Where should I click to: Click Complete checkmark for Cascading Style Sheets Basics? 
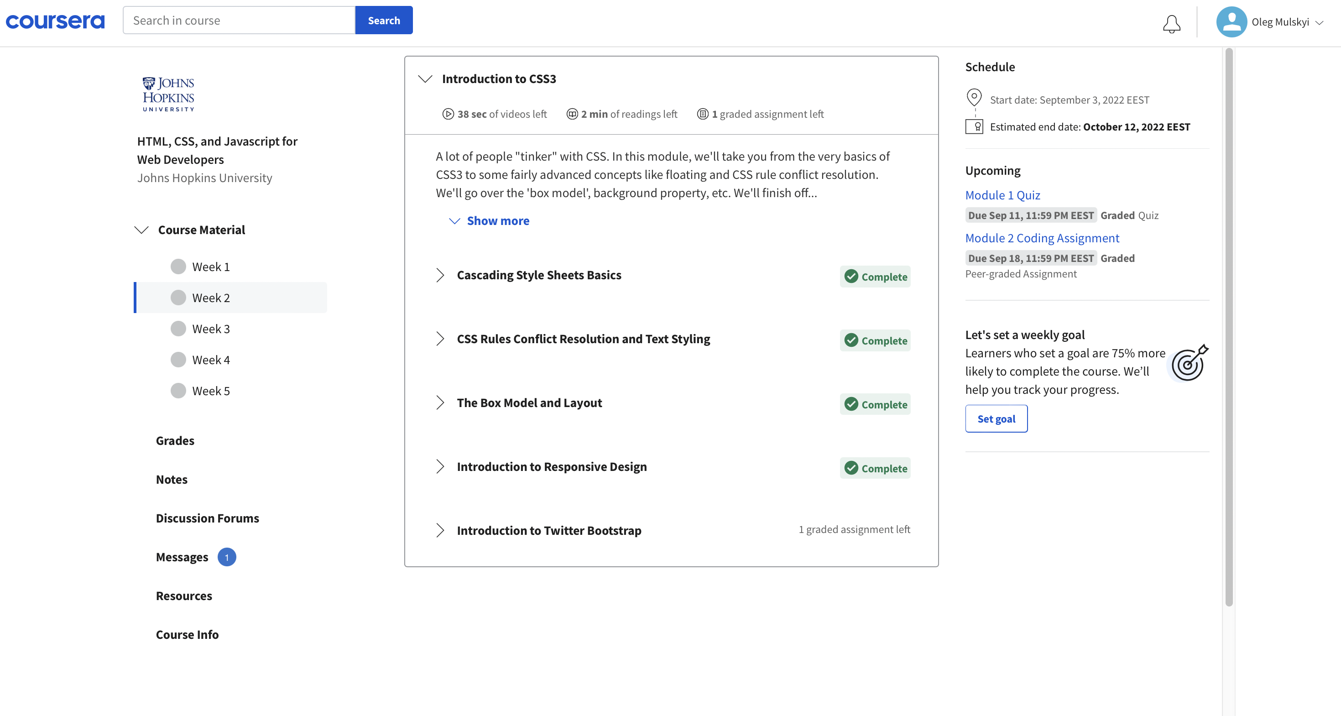[851, 276]
